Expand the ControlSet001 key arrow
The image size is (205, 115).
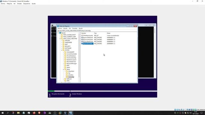click(63, 52)
